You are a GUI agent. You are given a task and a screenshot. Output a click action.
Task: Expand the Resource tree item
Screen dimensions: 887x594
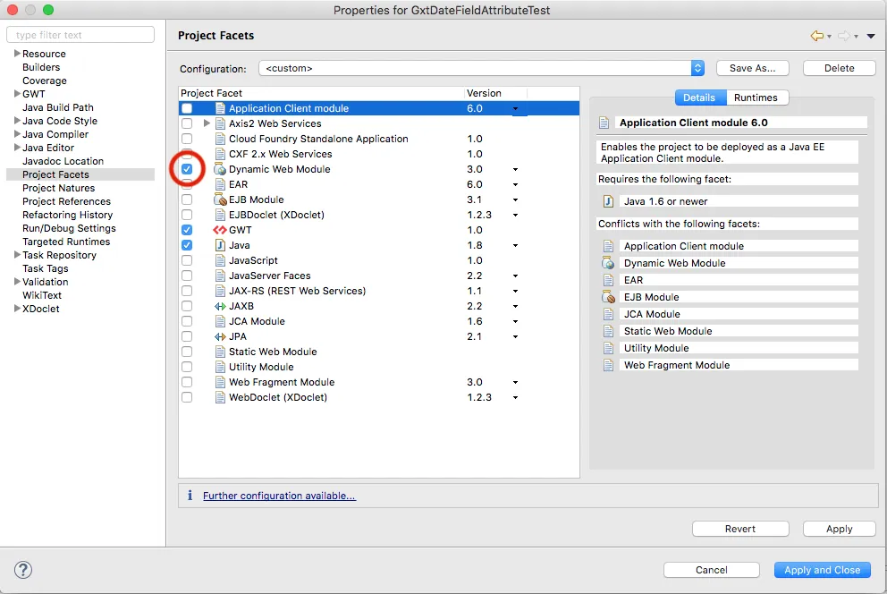[17, 53]
